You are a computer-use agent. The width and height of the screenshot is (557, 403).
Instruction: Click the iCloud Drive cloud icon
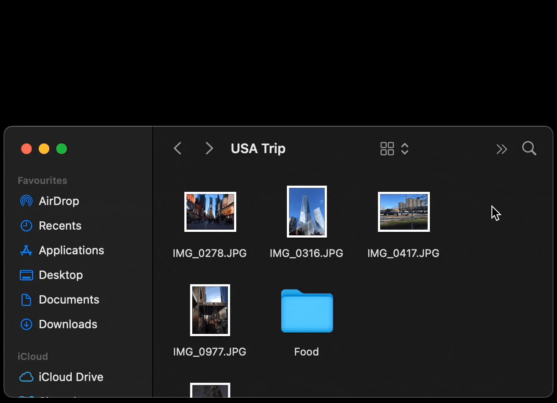pos(26,377)
